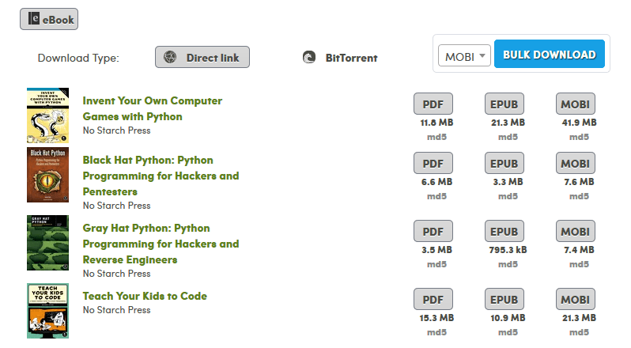Open Black Hat Python title link
Screen dimensions: 631x348
point(161,176)
